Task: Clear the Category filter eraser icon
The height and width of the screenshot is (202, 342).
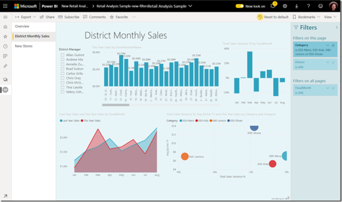Action: click(333, 45)
